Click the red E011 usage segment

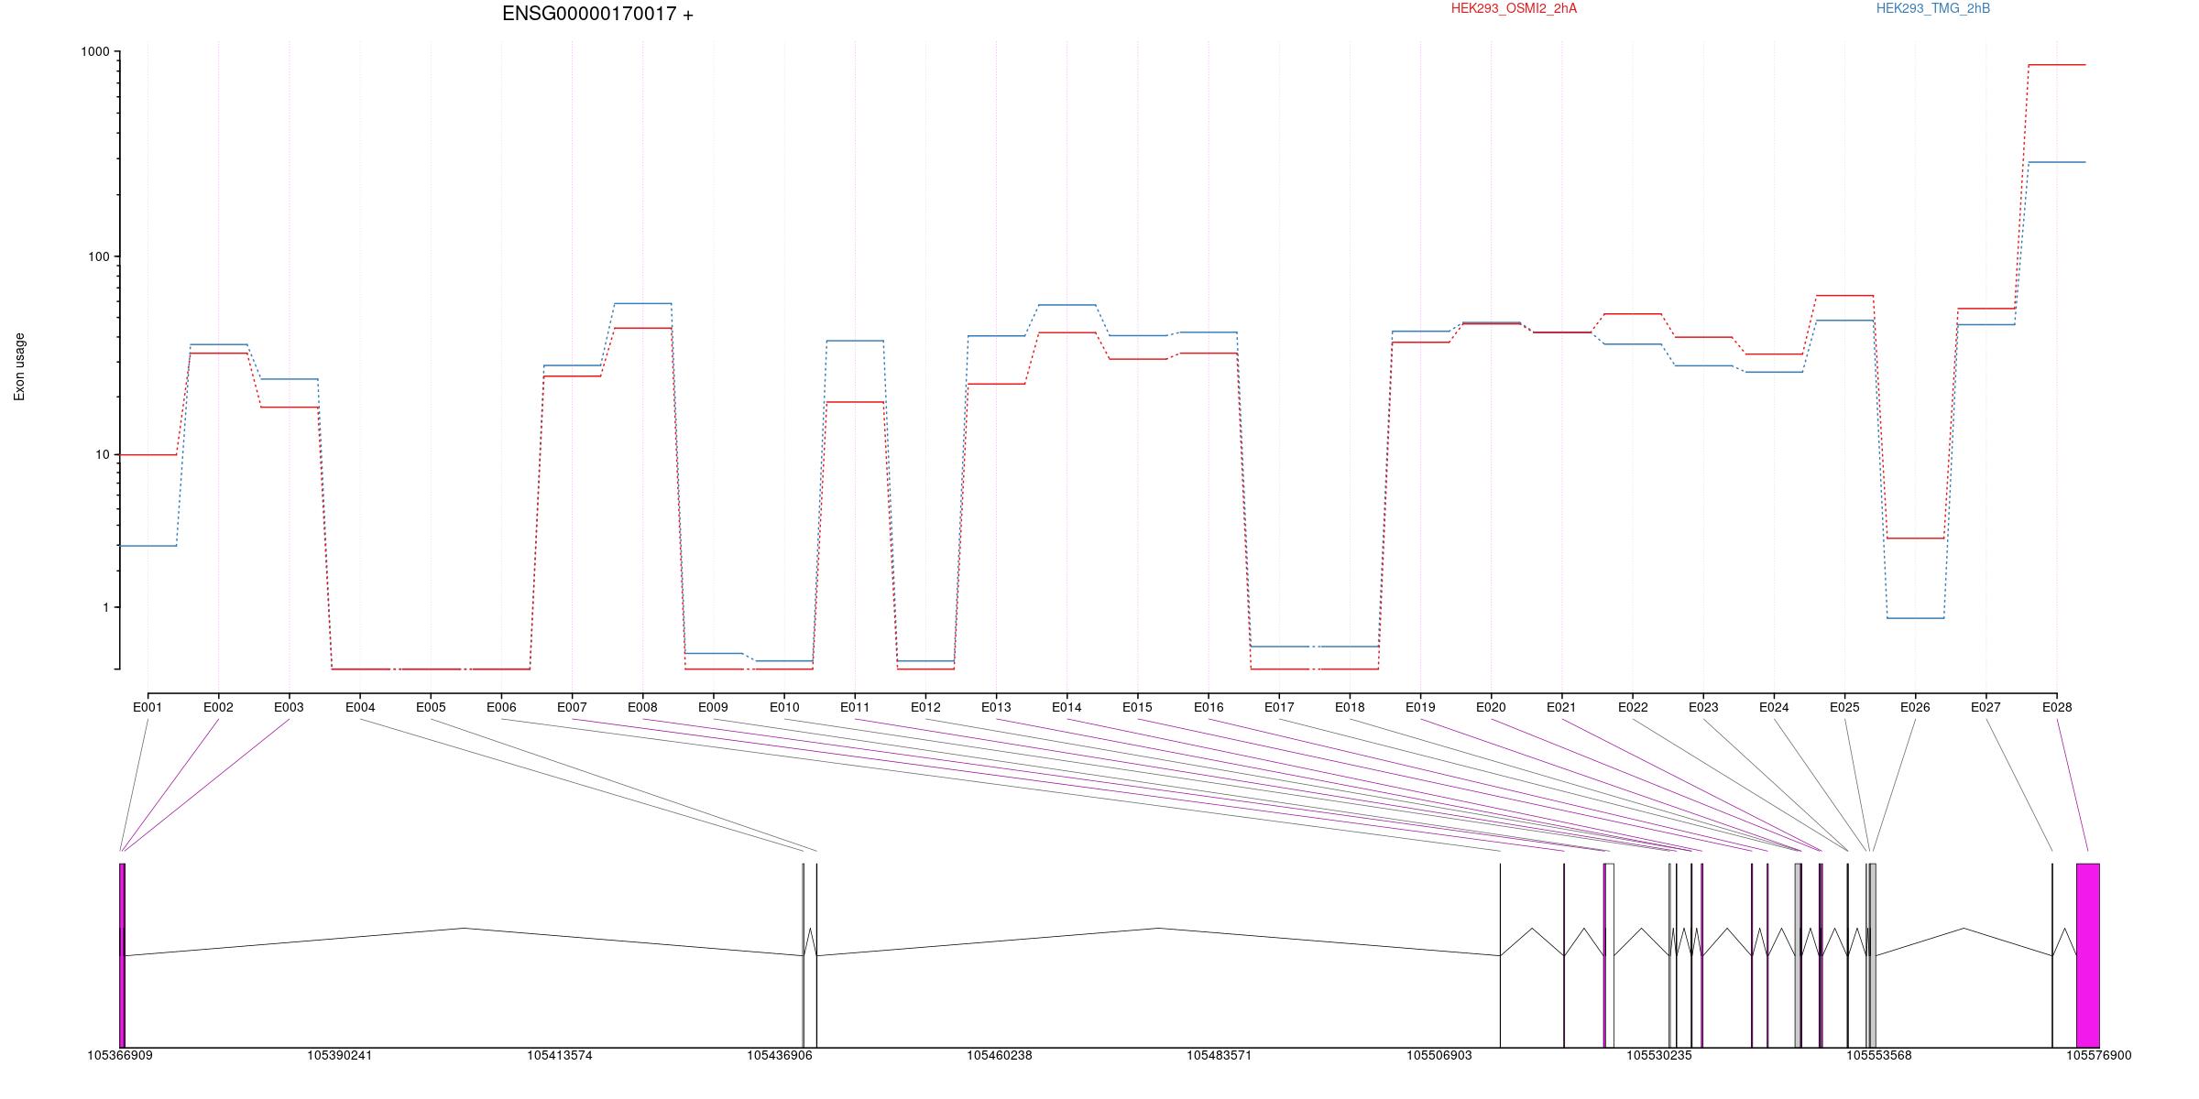pos(855,402)
